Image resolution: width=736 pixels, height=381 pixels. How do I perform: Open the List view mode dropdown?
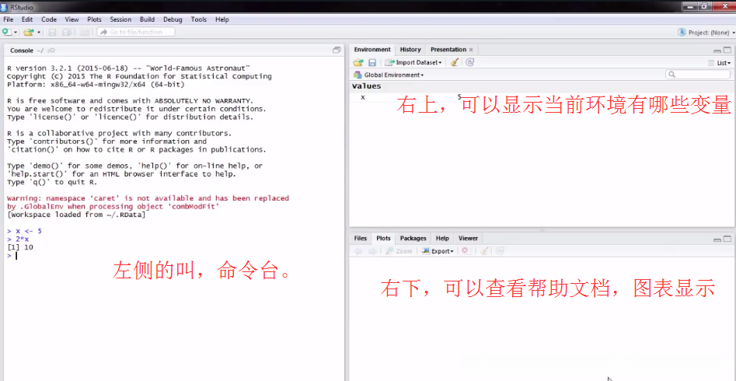pyautogui.click(x=719, y=63)
